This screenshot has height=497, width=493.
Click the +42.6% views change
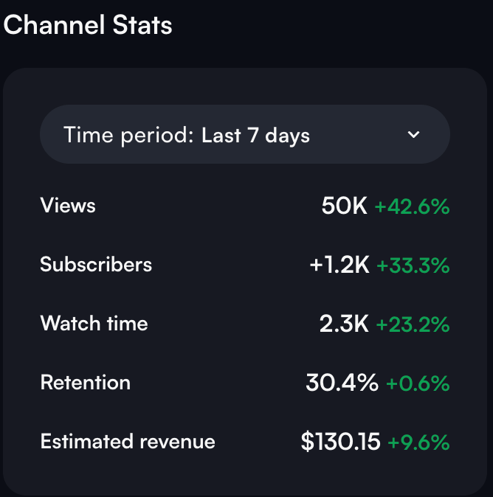pos(412,206)
